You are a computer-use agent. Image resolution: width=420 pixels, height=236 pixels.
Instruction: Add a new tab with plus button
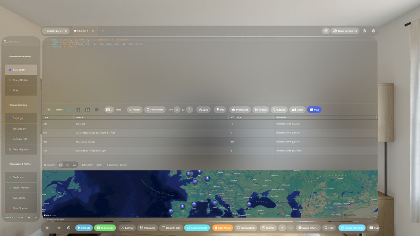[x=102, y=31]
